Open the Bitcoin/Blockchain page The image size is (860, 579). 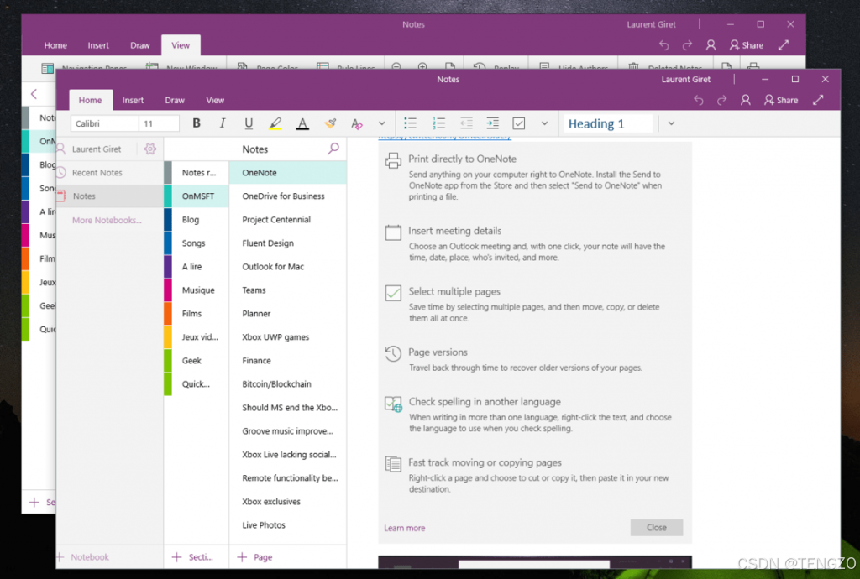288,384
